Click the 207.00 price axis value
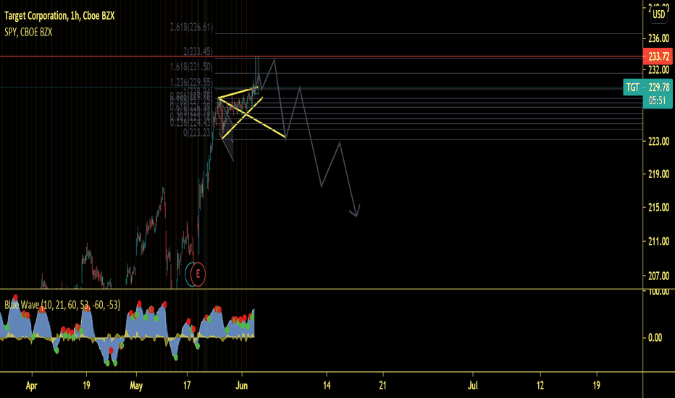Image resolution: width=675 pixels, height=398 pixels. click(658, 276)
